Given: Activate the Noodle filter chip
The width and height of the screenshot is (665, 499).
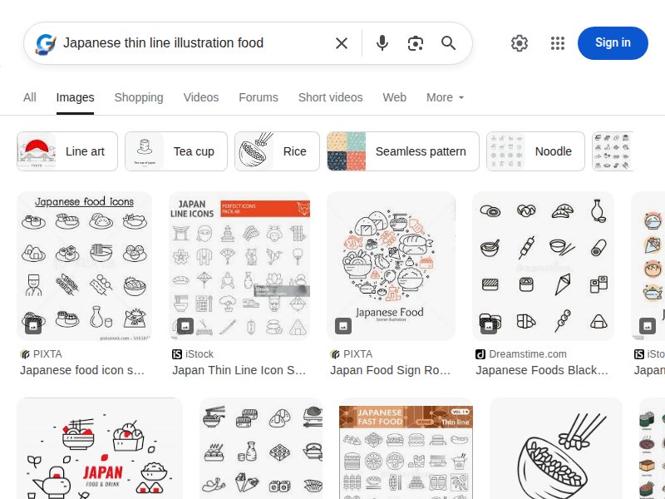Looking at the screenshot, I should pyautogui.click(x=535, y=151).
